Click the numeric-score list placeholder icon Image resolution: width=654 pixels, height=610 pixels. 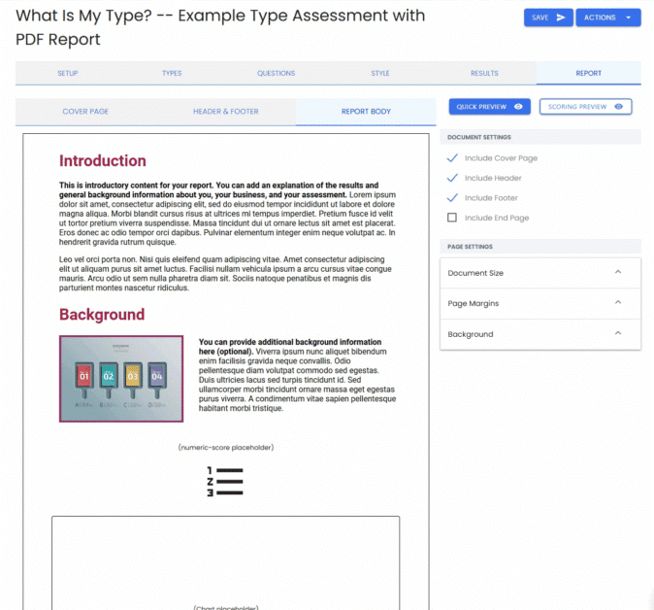[225, 482]
